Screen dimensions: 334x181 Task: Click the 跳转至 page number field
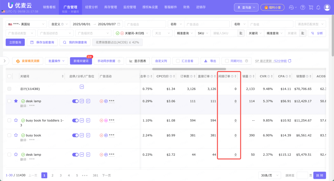tap(302, 175)
